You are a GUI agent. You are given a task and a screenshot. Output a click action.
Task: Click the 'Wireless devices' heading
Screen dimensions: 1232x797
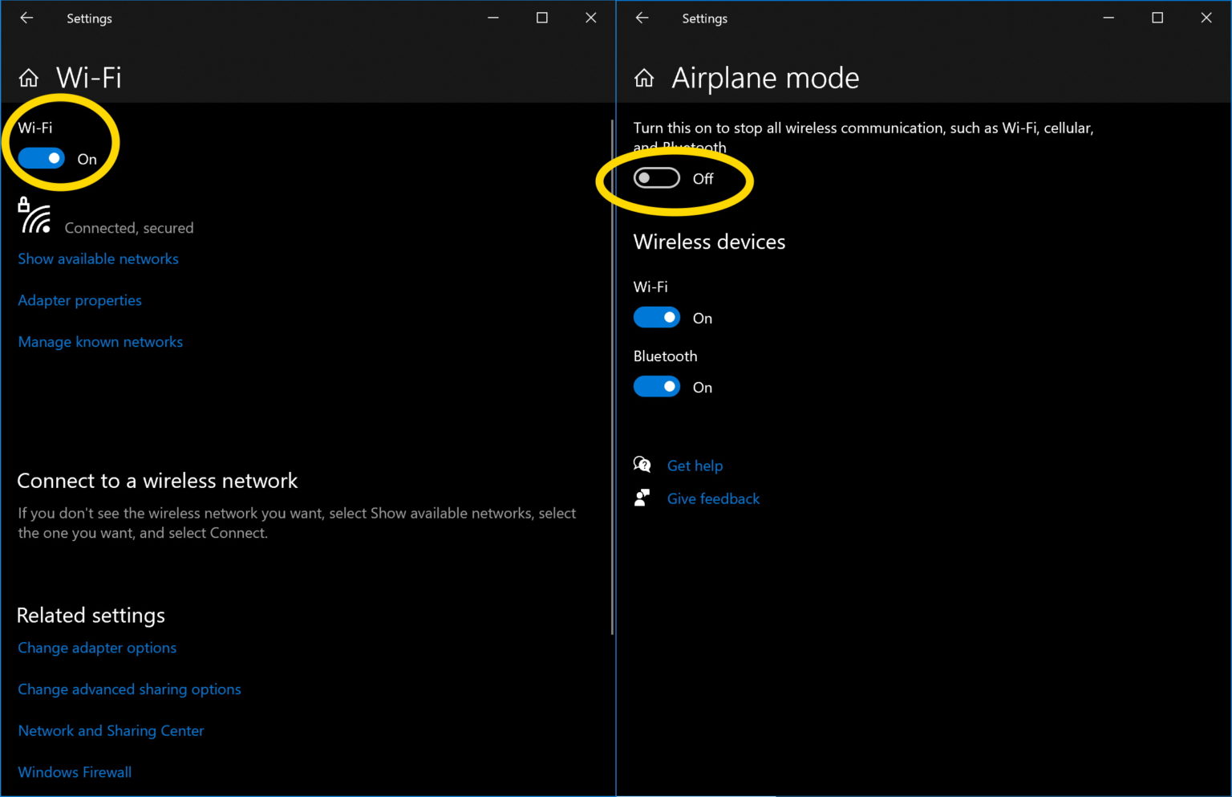(x=709, y=242)
